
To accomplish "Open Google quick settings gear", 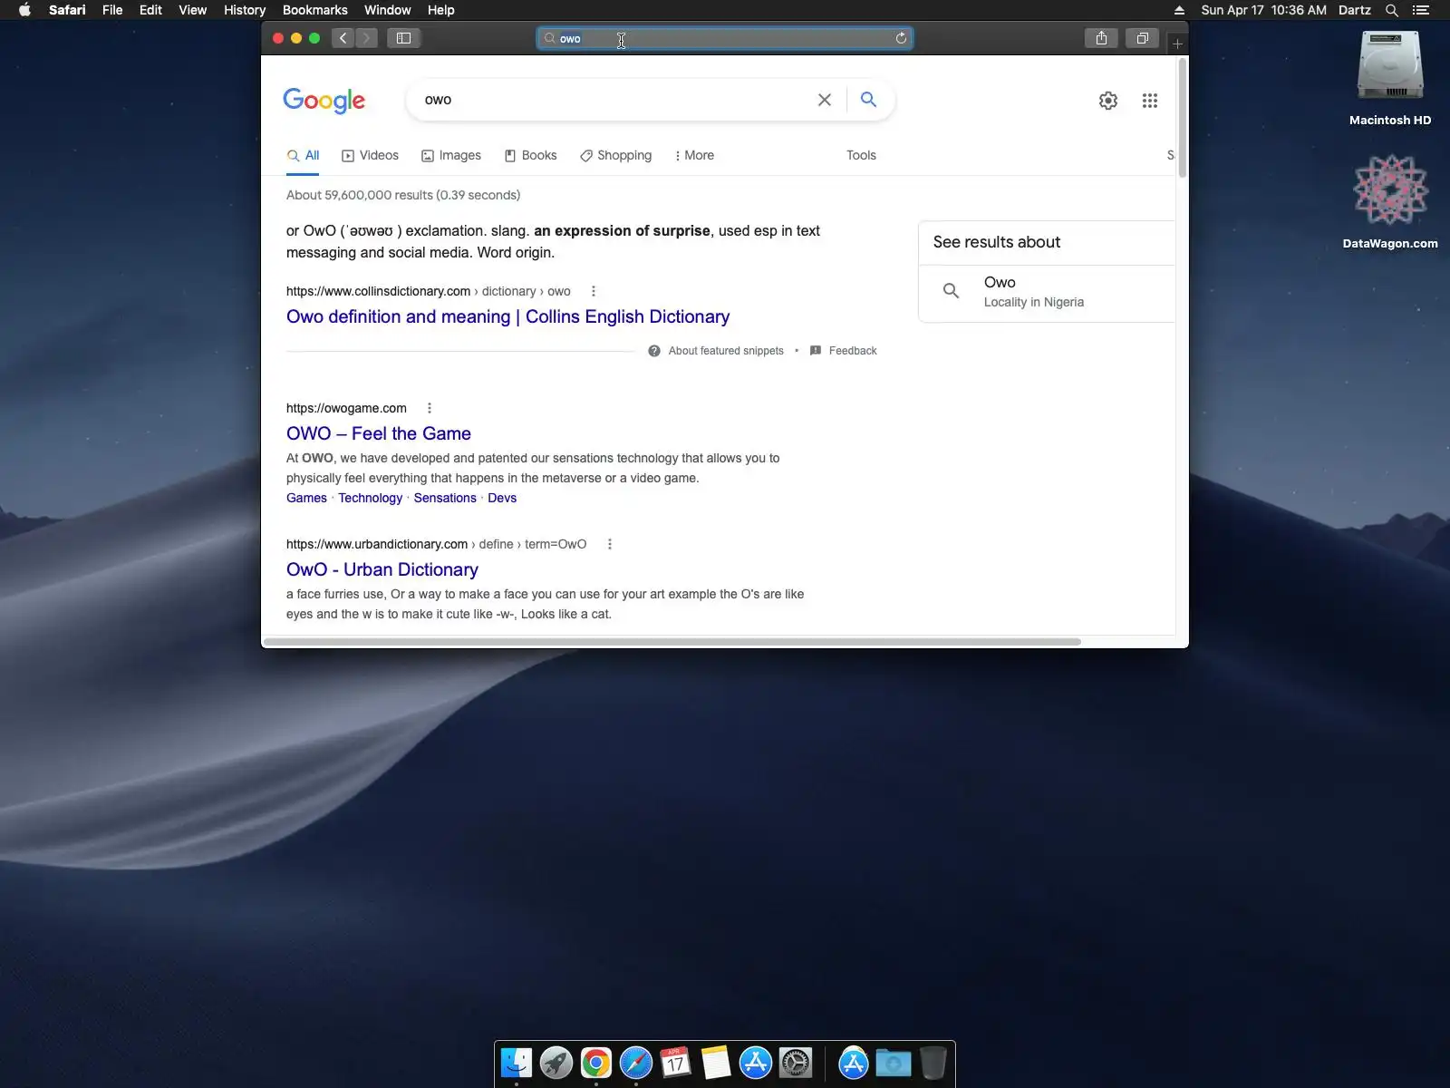I will pyautogui.click(x=1108, y=101).
